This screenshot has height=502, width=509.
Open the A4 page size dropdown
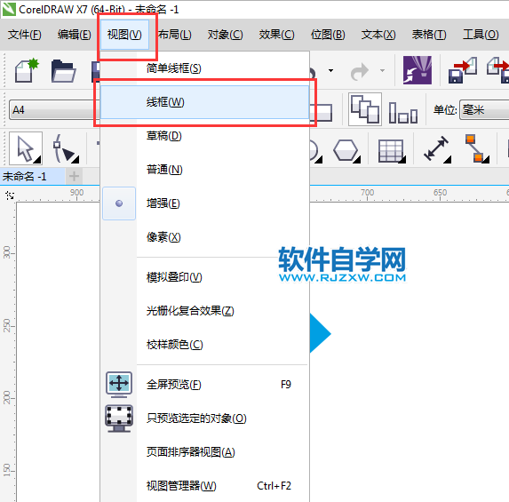(53, 110)
